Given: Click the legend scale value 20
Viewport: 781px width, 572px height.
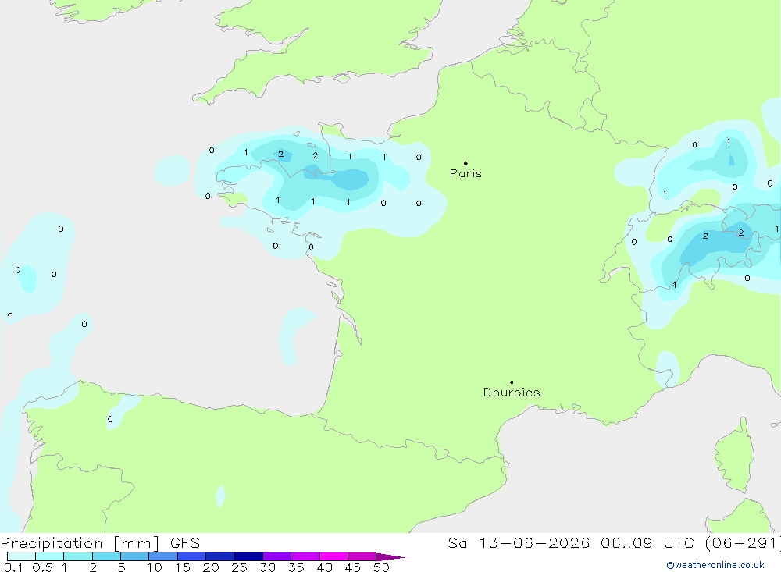Looking at the screenshot, I should 211,567.
